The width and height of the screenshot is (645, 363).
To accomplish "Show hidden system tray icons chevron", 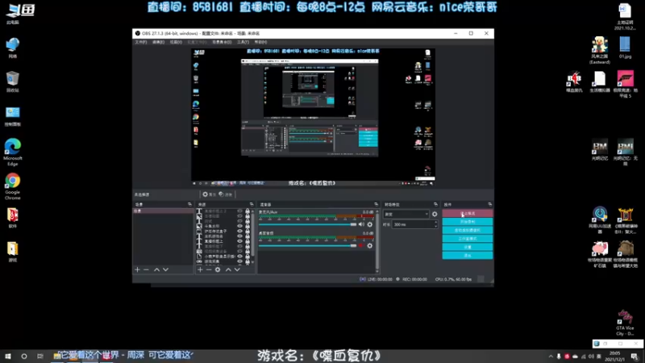I will pyautogui.click(x=551, y=357).
